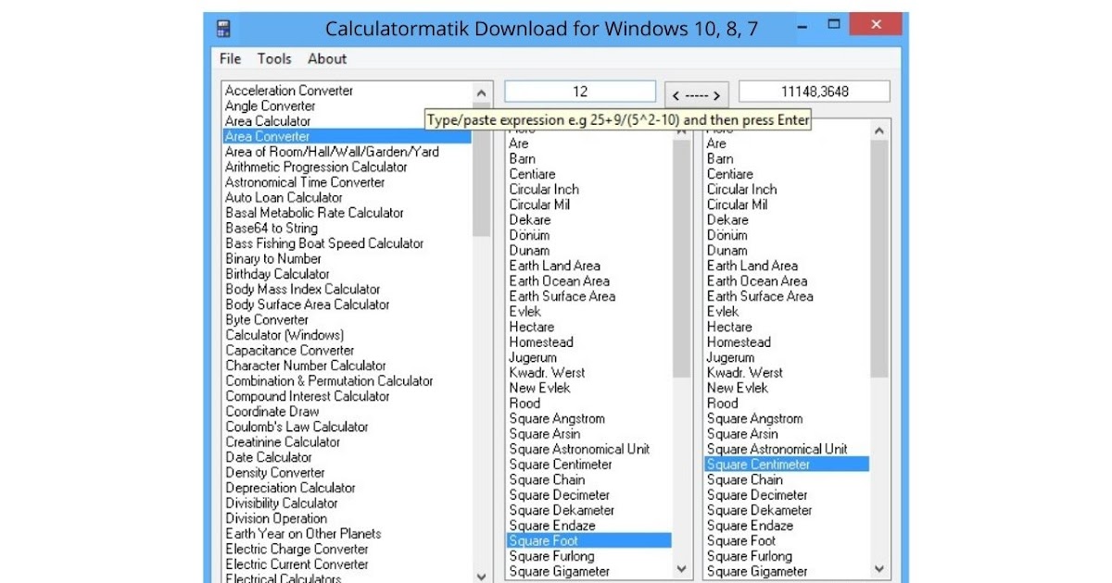Select Body Surface Area Calculator
Screen dimensions: 1112x583
point(308,304)
